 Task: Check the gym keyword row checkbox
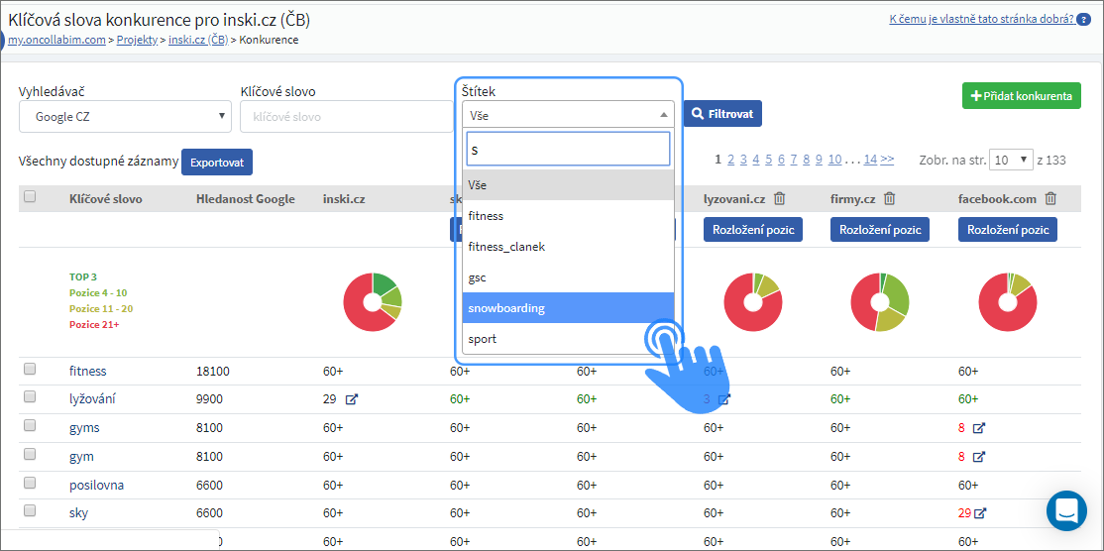[x=30, y=454]
